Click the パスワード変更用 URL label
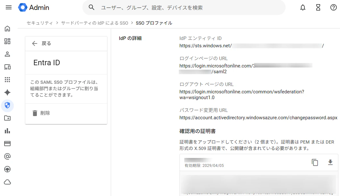 (x=203, y=110)
